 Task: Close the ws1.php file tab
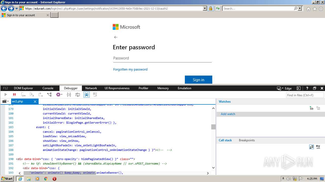point(35,102)
